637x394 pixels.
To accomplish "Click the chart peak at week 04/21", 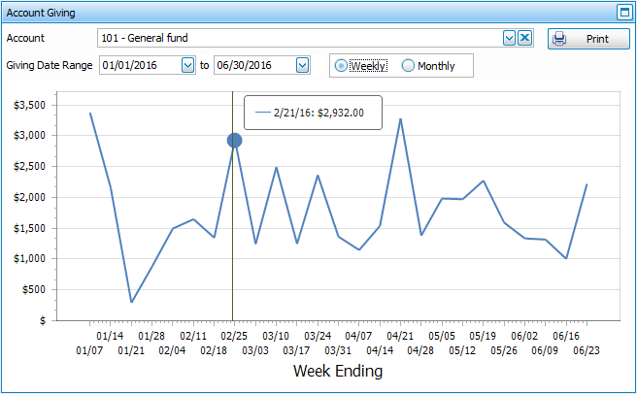I will [400, 119].
